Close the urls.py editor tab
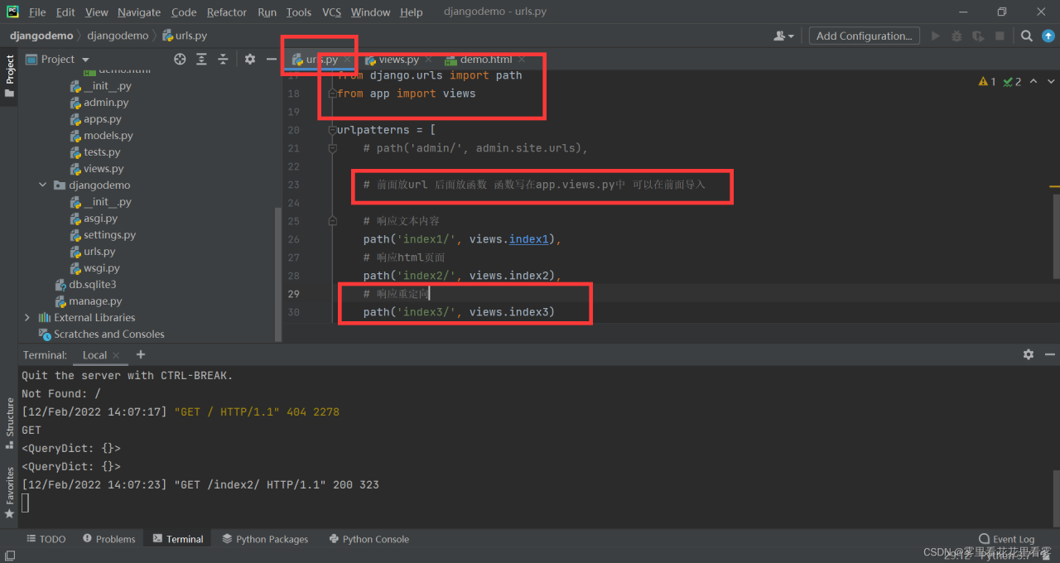1060x563 pixels. click(348, 60)
